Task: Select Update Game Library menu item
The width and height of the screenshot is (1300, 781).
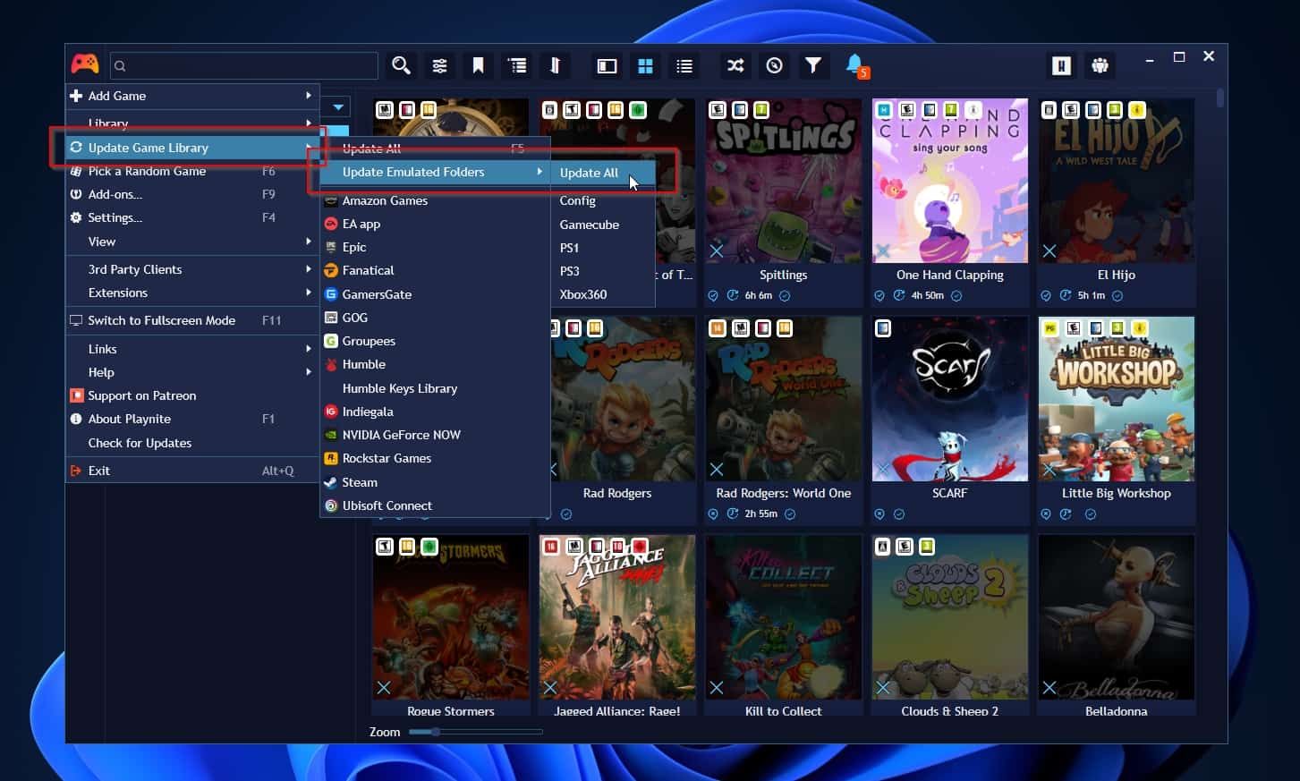Action: click(x=192, y=148)
